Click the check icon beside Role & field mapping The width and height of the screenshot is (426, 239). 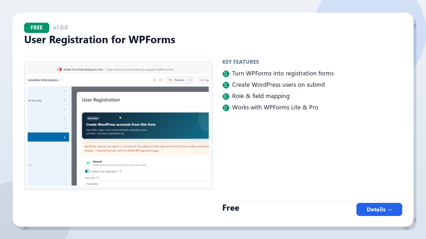pyautogui.click(x=225, y=96)
